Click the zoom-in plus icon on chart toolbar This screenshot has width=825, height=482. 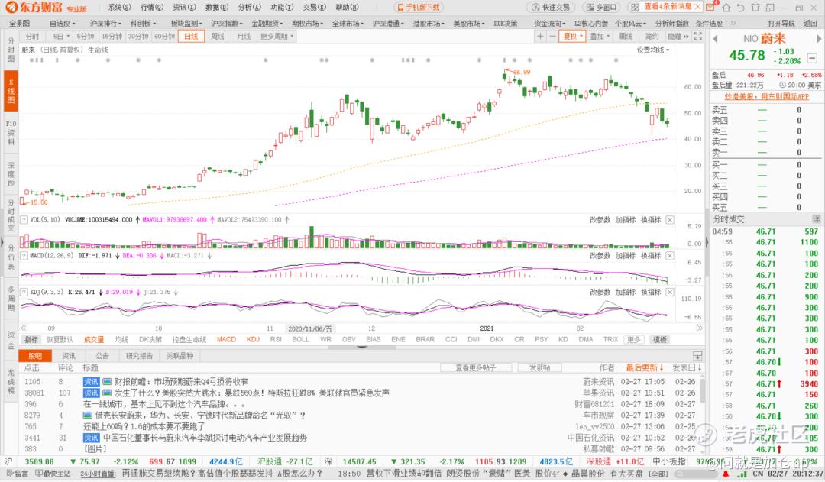click(x=540, y=37)
